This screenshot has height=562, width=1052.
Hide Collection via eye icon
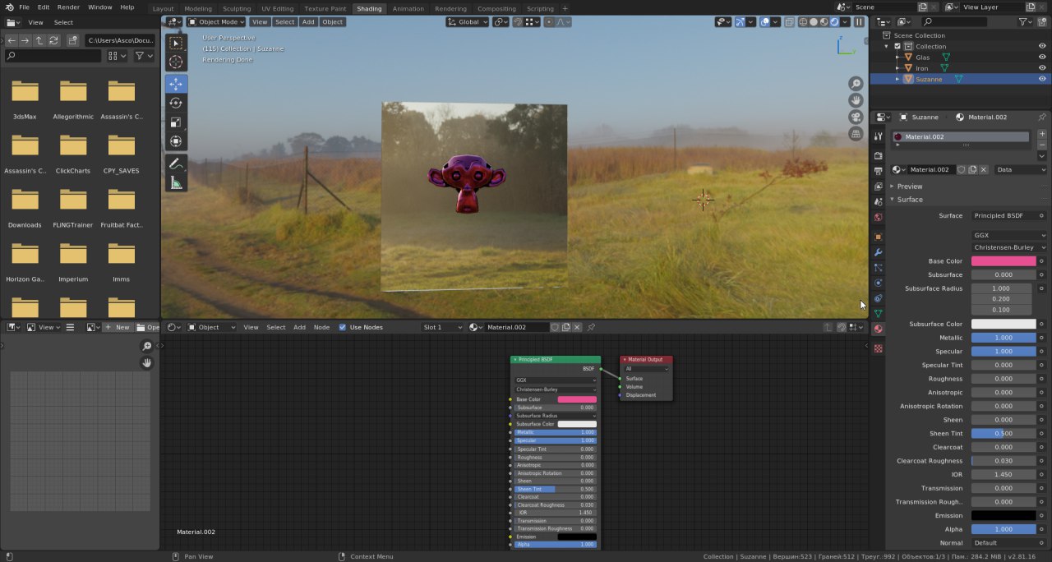(1042, 46)
